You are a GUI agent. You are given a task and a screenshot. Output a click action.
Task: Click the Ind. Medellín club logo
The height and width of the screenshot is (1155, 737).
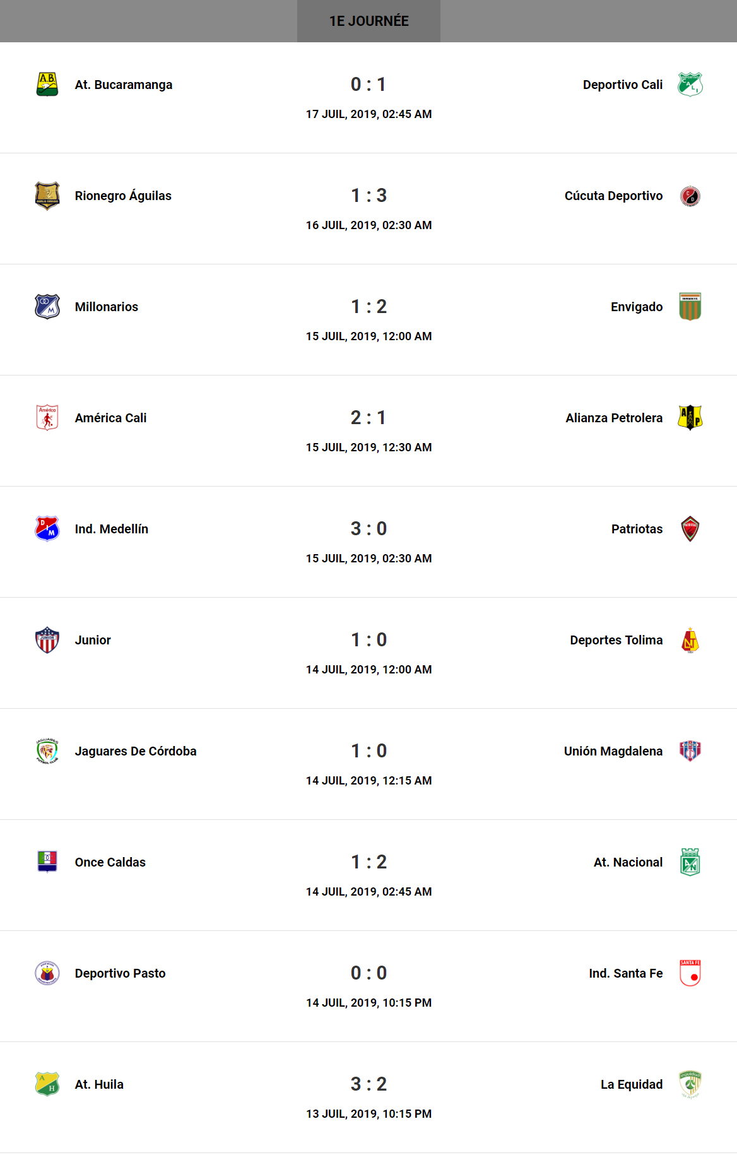tap(47, 529)
